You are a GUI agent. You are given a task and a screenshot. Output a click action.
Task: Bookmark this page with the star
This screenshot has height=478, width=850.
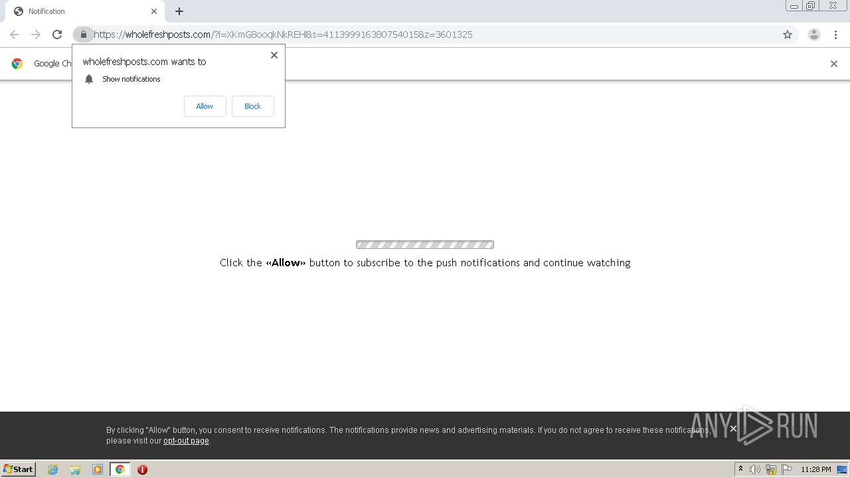788,35
